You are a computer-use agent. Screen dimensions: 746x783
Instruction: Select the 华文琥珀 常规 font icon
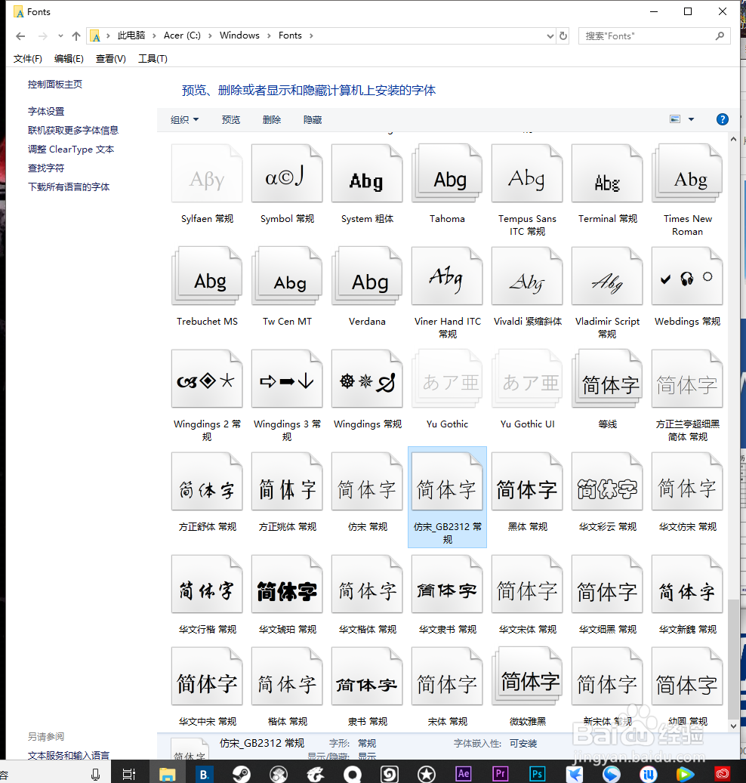pyautogui.click(x=287, y=584)
